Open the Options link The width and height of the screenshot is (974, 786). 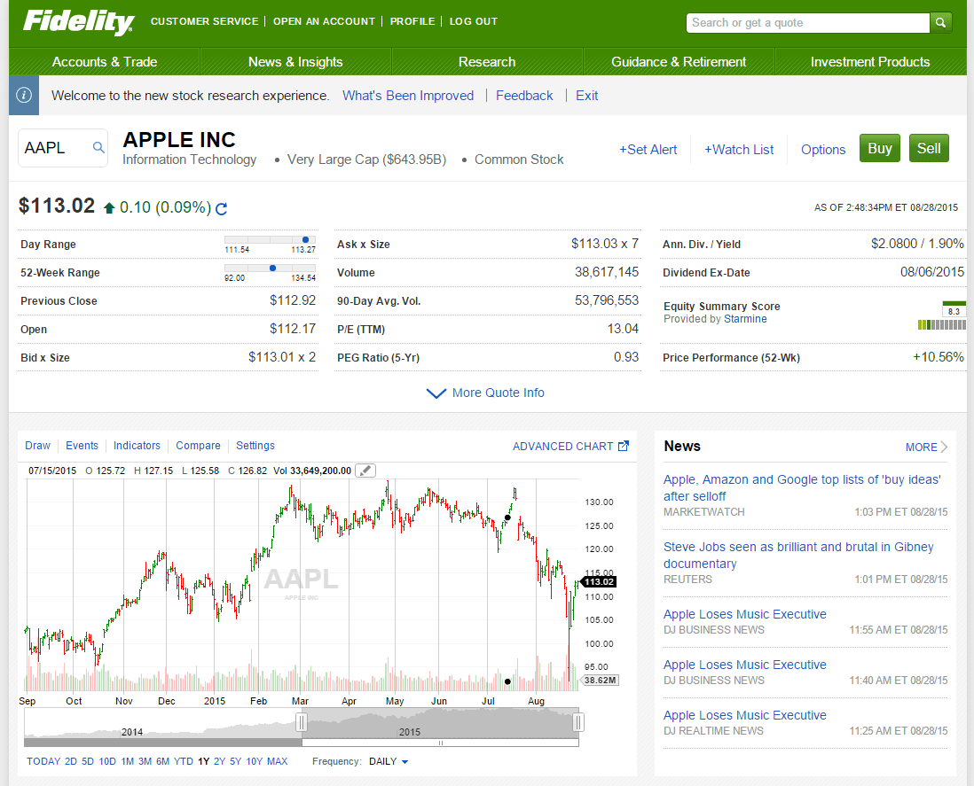coord(823,150)
